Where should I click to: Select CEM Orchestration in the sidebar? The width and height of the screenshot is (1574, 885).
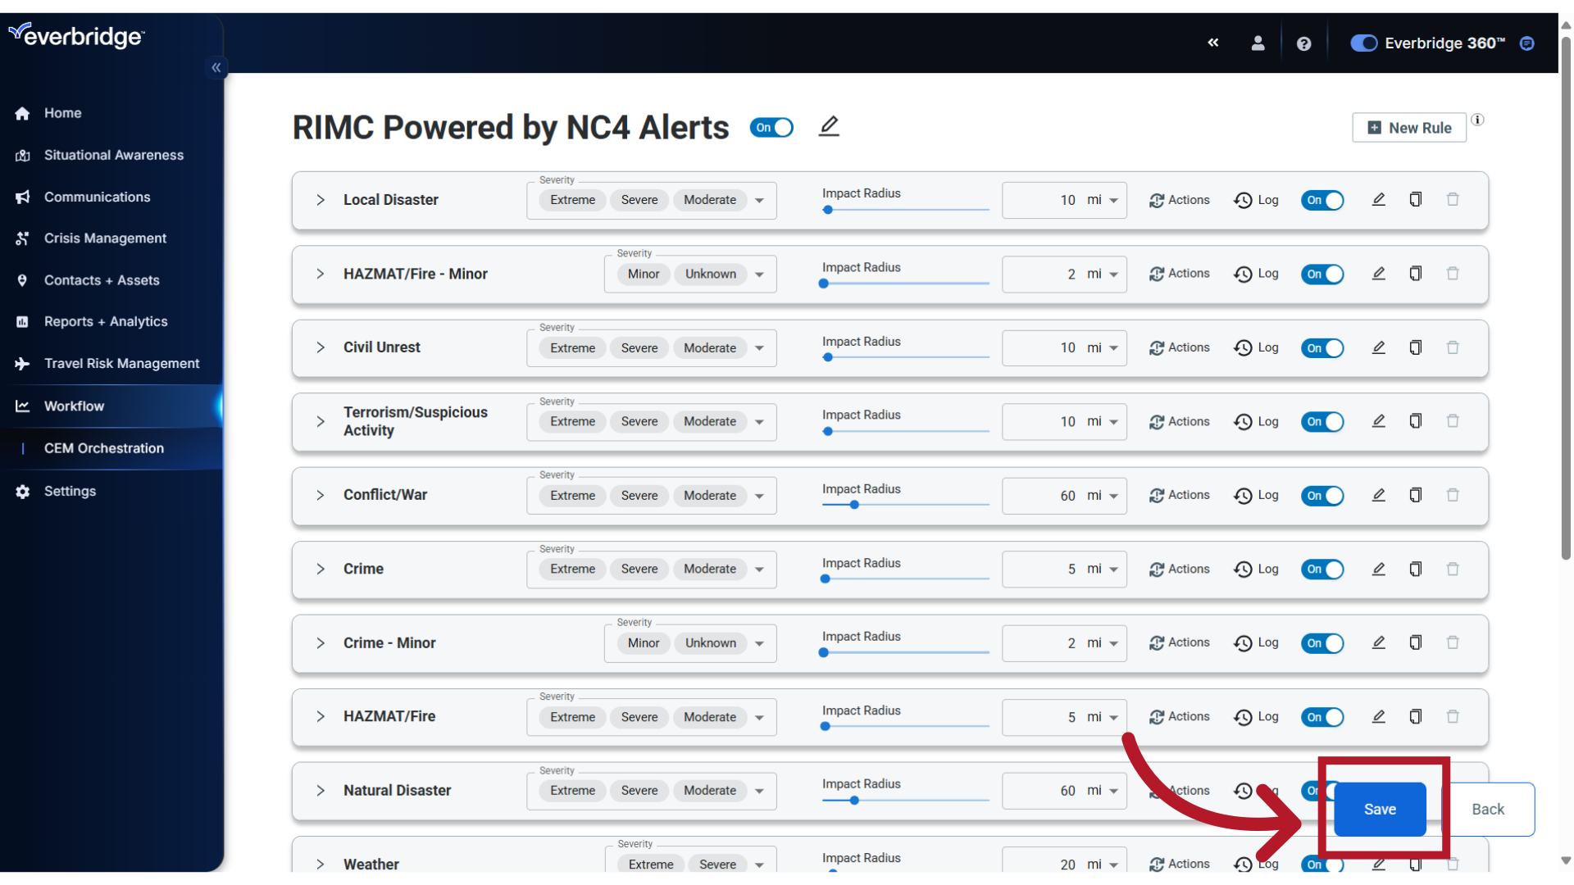[104, 448]
